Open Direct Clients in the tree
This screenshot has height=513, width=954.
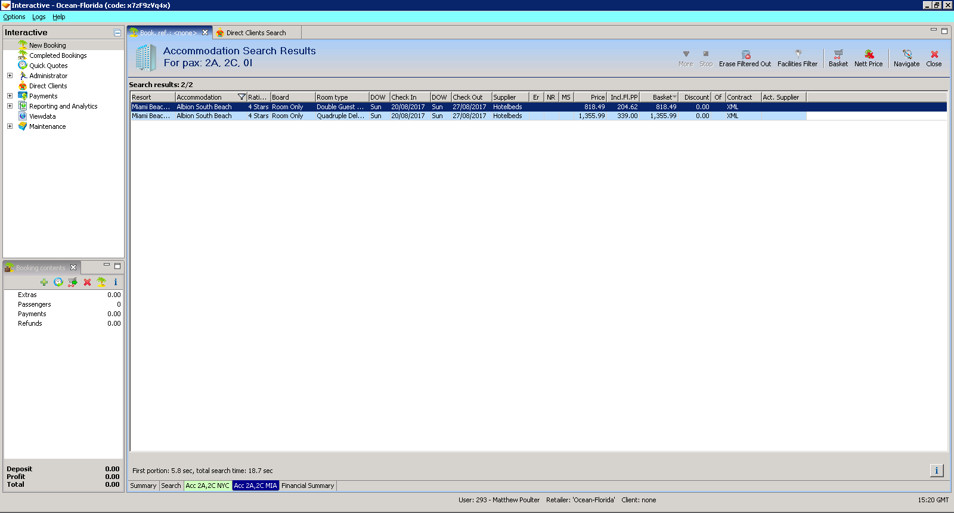[48, 86]
